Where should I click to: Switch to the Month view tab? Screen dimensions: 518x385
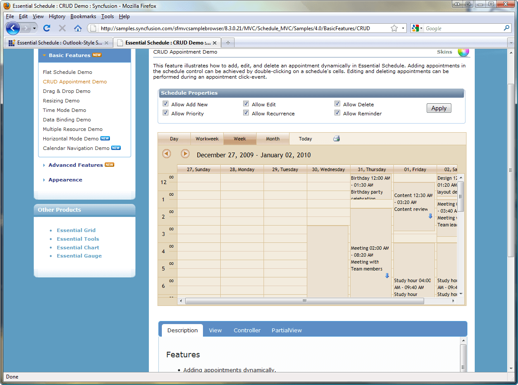tap(273, 139)
